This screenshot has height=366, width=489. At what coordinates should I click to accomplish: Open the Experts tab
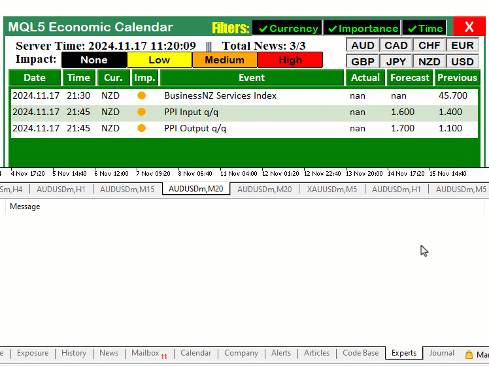click(404, 353)
